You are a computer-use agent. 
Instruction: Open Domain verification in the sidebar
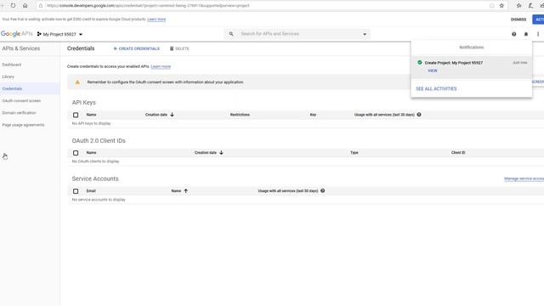pyautogui.click(x=19, y=113)
